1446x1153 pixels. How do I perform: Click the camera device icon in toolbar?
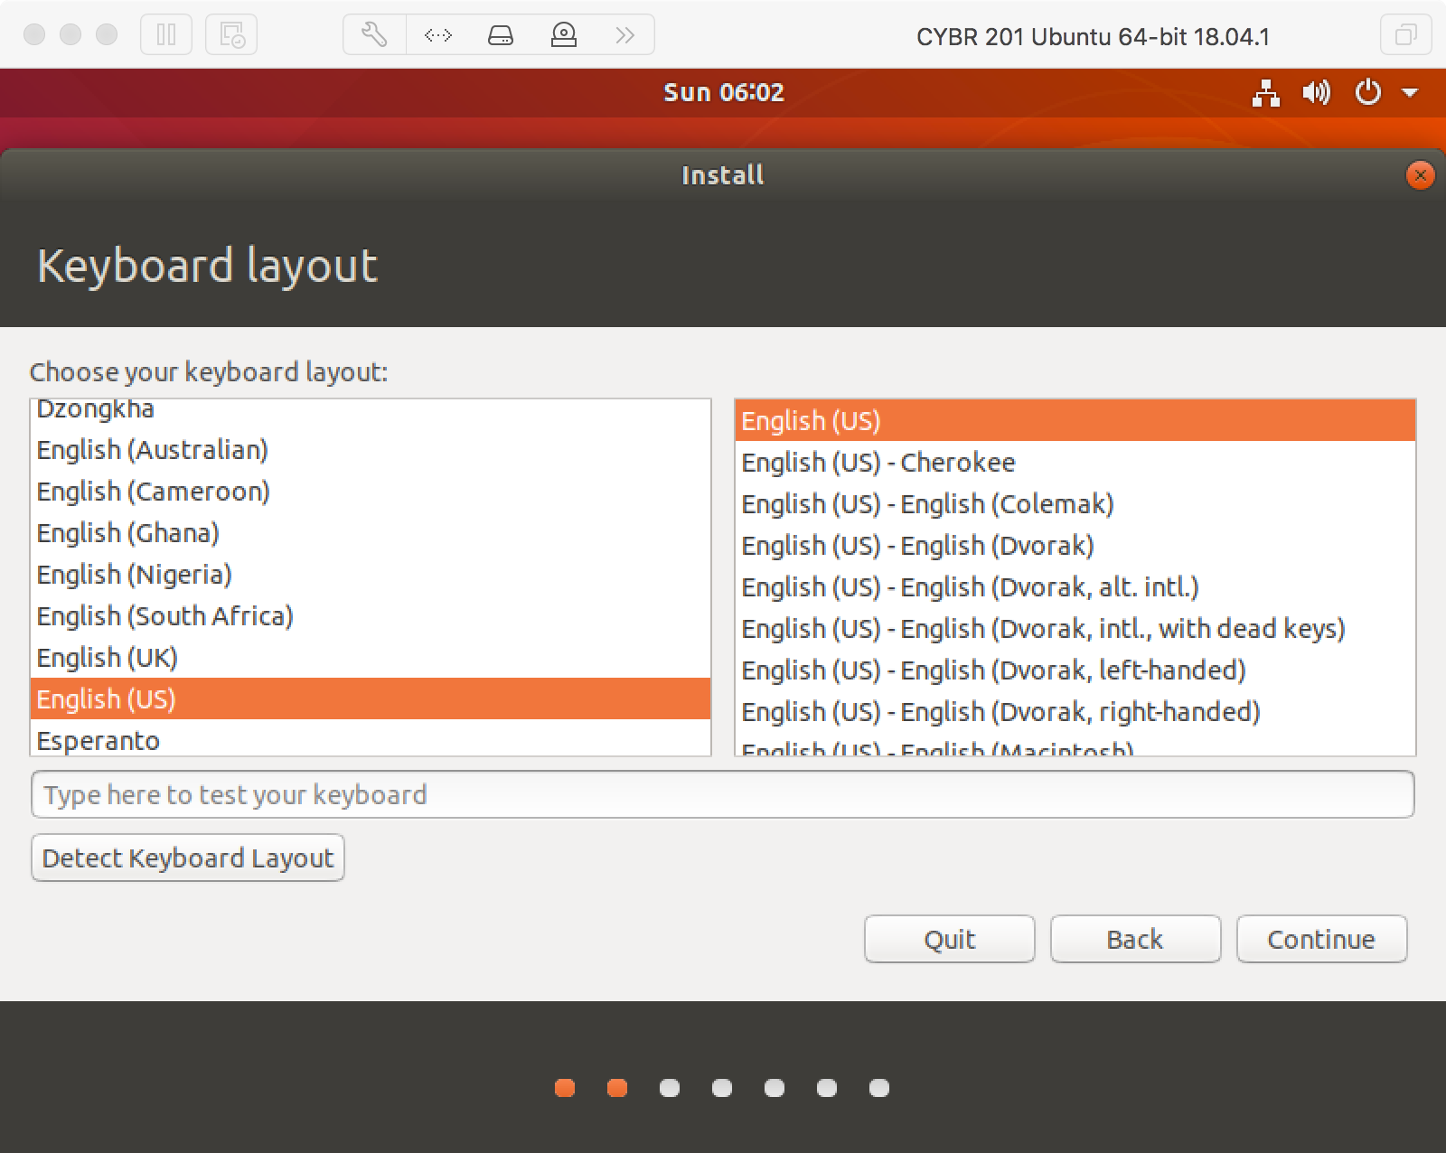coord(564,35)
